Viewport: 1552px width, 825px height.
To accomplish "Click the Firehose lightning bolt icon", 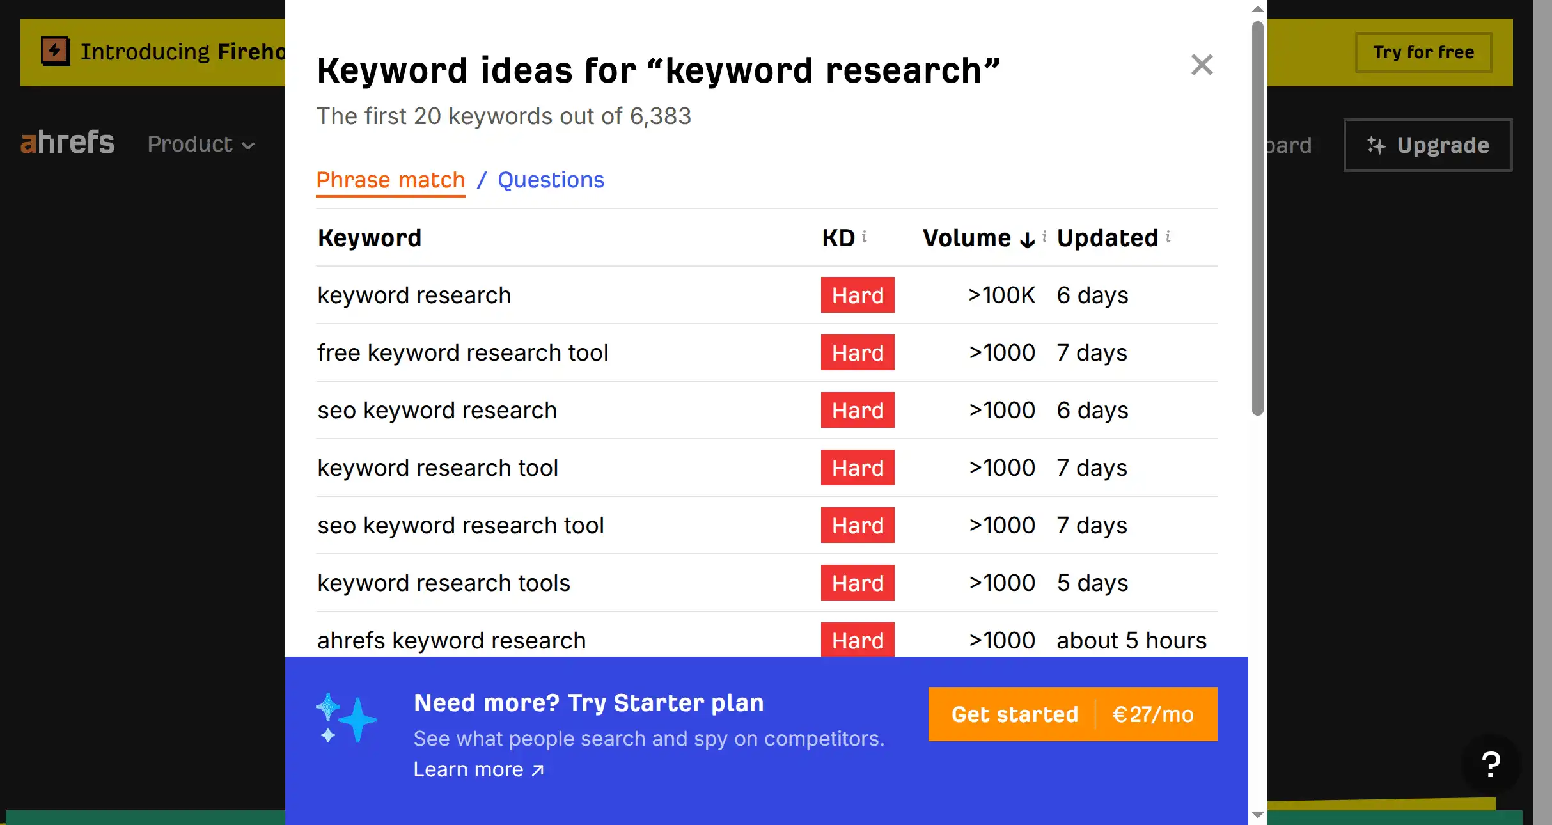I will pyautogui.click(x=55, y=51).
